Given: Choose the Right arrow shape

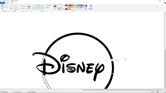Looking at the screenshot, I should click(x=40, y=7).
